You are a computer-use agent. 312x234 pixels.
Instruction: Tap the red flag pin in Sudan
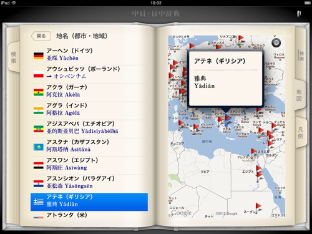(x=258, y=208)
